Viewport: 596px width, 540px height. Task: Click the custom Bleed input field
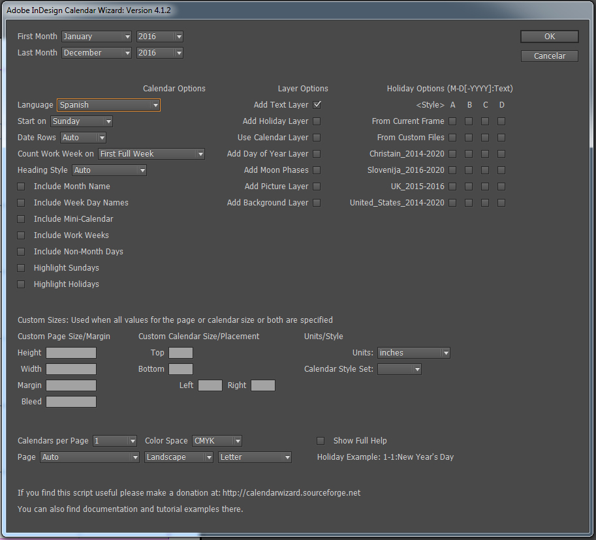pos(71,402)
